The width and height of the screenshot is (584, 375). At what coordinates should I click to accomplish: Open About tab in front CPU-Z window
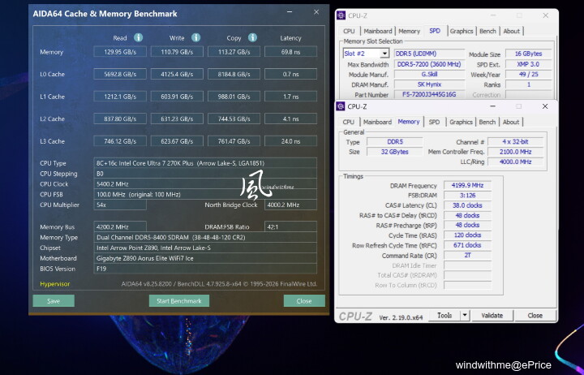coord(511,122)
